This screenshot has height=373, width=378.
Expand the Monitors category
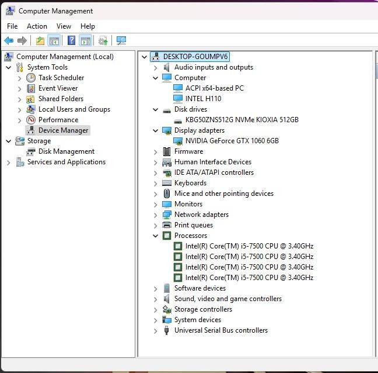click(156, 205)
